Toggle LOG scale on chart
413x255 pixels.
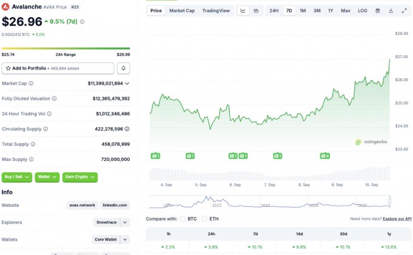click(363, 11)
